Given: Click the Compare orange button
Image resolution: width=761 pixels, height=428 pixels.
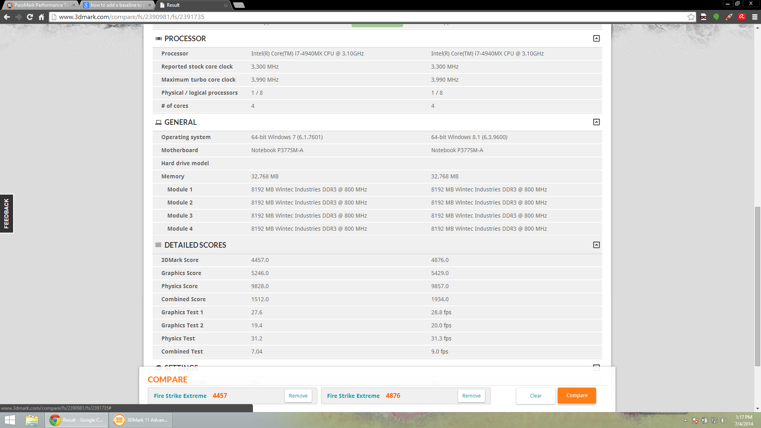Looking at the screenshot, I should pyautogui.click(x=577, y=396).
